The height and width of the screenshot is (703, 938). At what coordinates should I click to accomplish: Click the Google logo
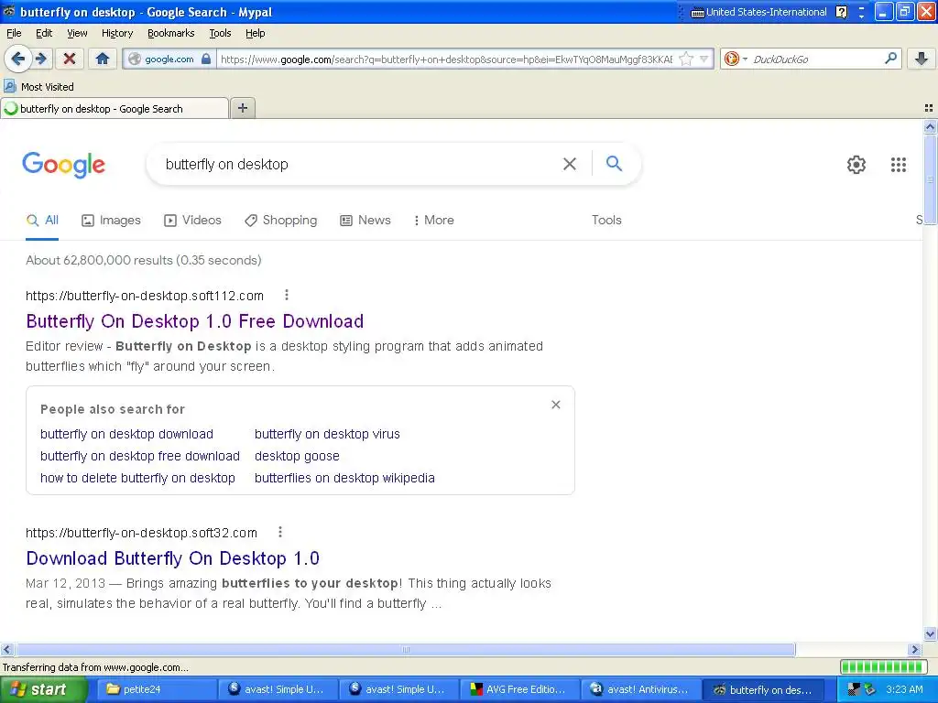64,165
